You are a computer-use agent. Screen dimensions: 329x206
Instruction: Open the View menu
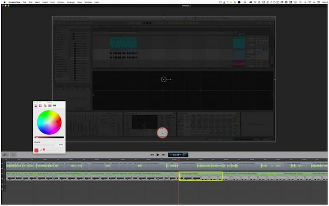(x=80, y=2)
